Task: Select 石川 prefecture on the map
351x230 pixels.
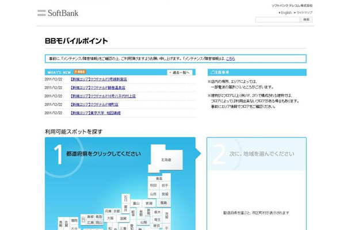Action: pos(125,198)
